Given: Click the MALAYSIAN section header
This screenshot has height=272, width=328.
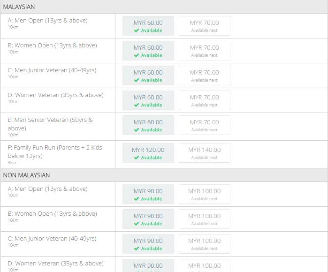Looking at the screenshot, I should point(164,7).
